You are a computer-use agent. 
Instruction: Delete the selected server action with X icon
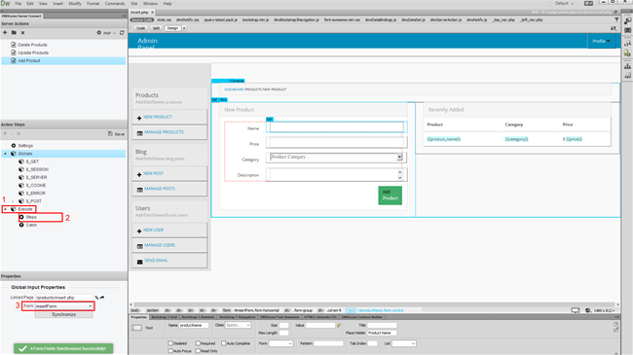click(x=22, y=33)
